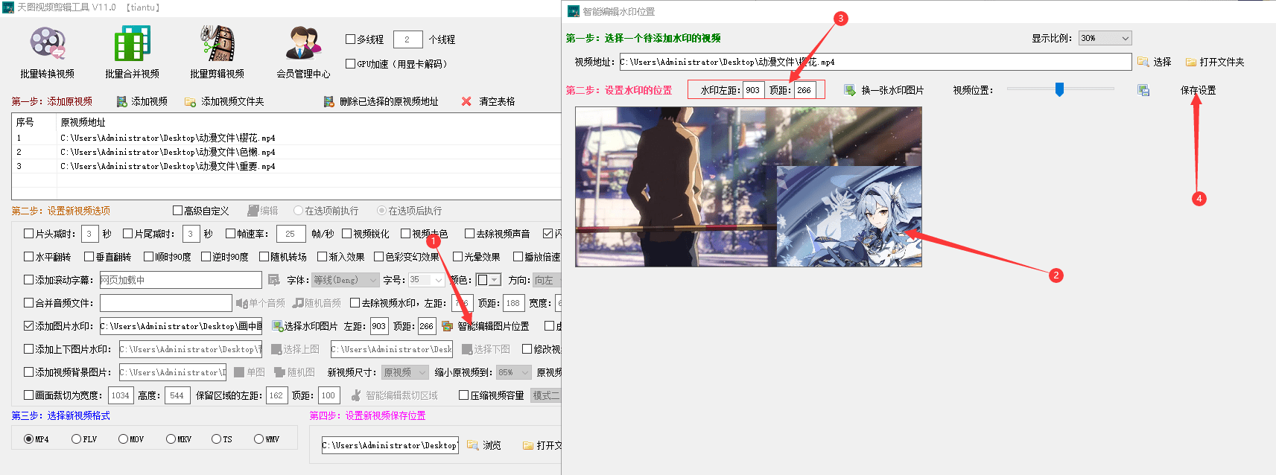Select the MKV format radio button
Viewport: 1276px width, 475px height.
[171, 439]
